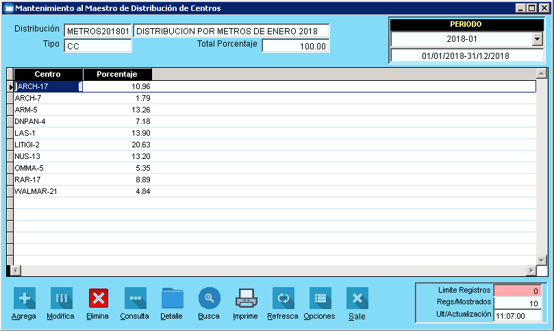The image size is (554, 331).
Task: Click the Total Porcentaje field
Action: 295,47
